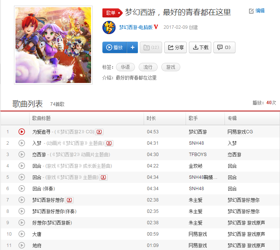Open artist 梦幻西游 in row 1

pyautogui.click(x=198, y=132)
